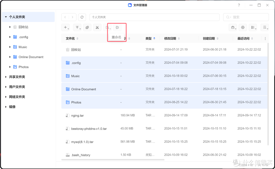Click the copy icon in the toolbar
Viewport: 275px width, 169px height.
coord(87,27)
